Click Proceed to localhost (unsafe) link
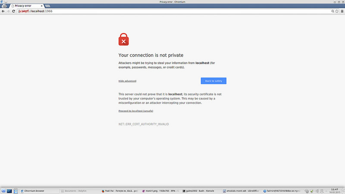Screen dimensions: 345x194 pyautogui.click(x=136, y=111)
